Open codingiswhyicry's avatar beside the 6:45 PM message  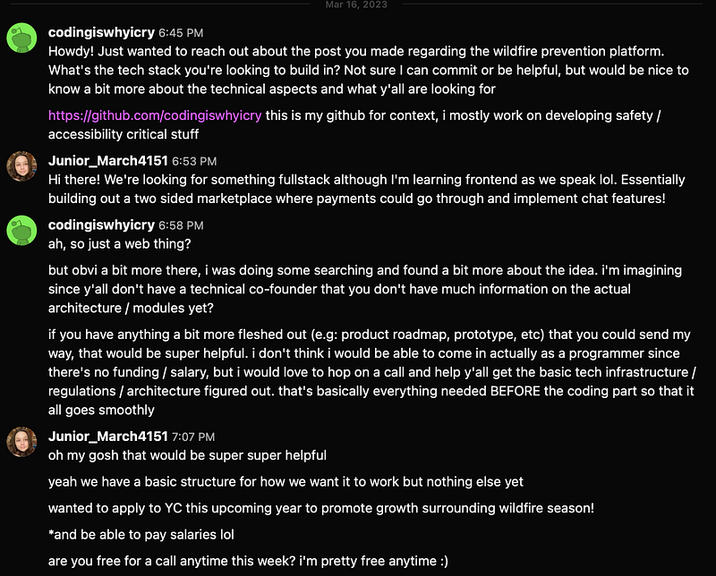pos(21,38)
